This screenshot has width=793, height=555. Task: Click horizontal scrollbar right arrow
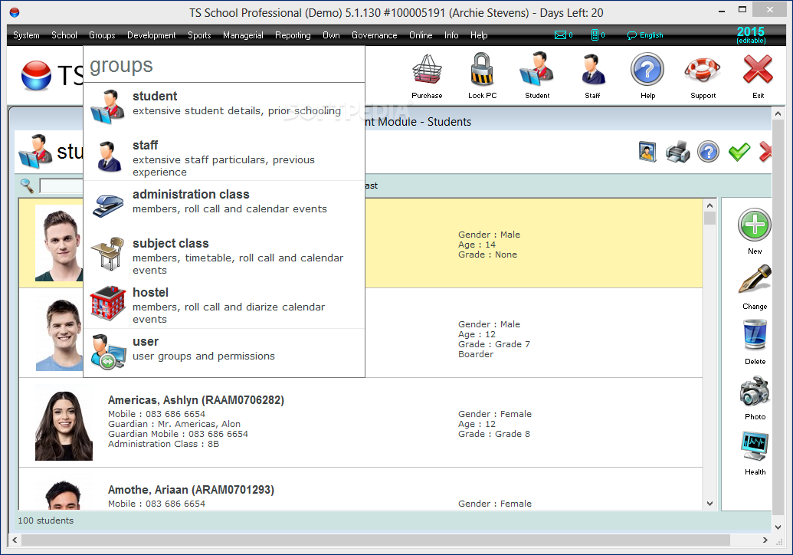click(765, 540)
